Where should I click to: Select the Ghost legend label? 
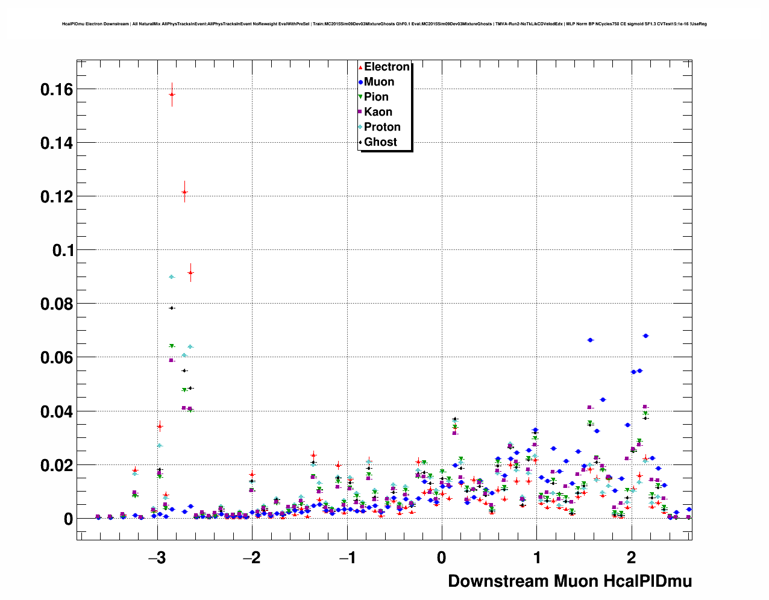(x=380, y=142)
